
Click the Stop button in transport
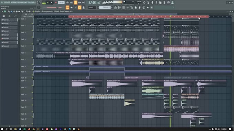(x=52, y=3)
